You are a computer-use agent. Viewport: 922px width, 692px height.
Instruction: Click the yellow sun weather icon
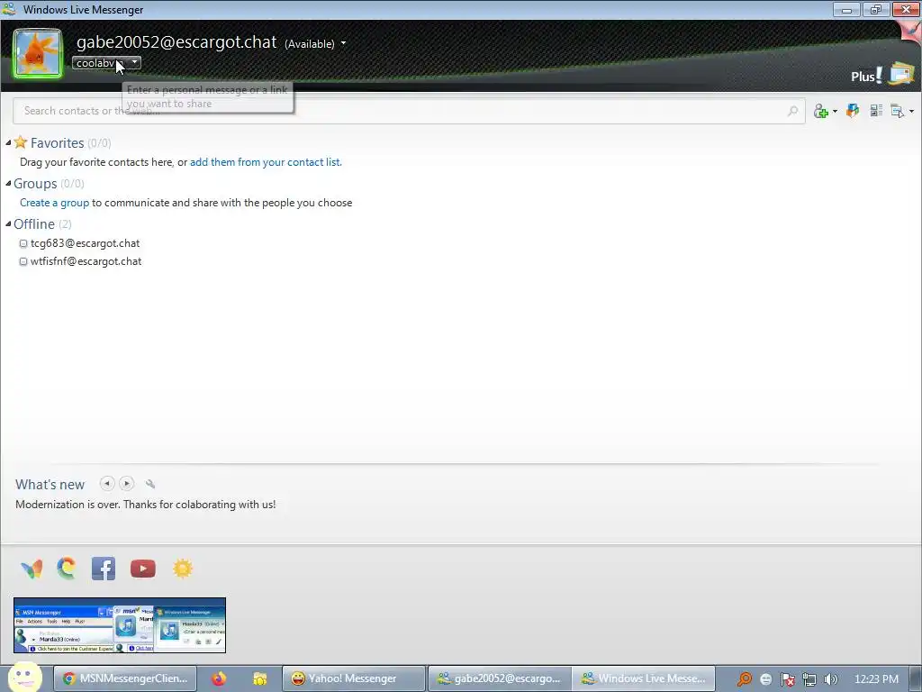(x=182, y=569)
